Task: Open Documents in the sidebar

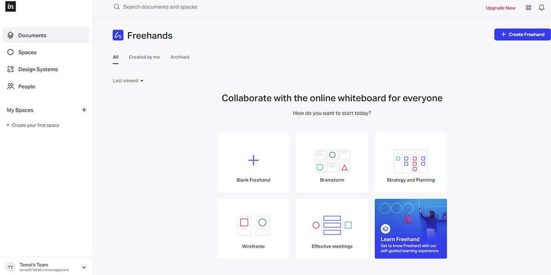Action: pos(46,35)
